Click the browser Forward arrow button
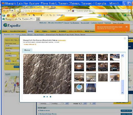This screenshot has width=133, height=115. coord(8,11)
